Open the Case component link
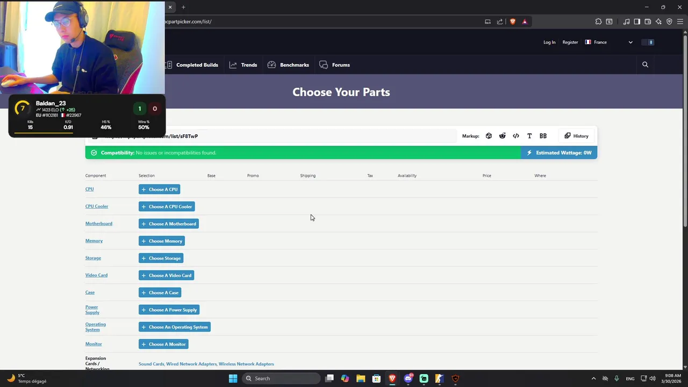The width and height of the screenshot is (688, 387). coord(90,292)
